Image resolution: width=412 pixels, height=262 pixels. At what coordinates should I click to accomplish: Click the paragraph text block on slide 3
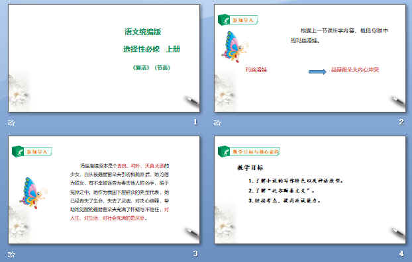119,192
